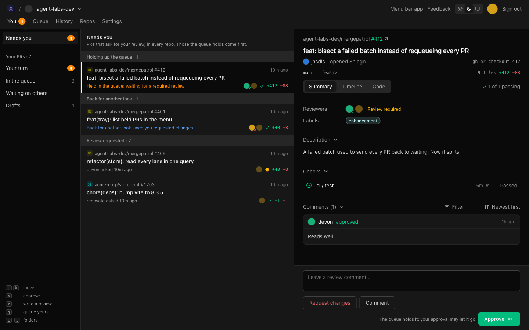
Task: Open the Queue tab
Action: pos(40,21)
